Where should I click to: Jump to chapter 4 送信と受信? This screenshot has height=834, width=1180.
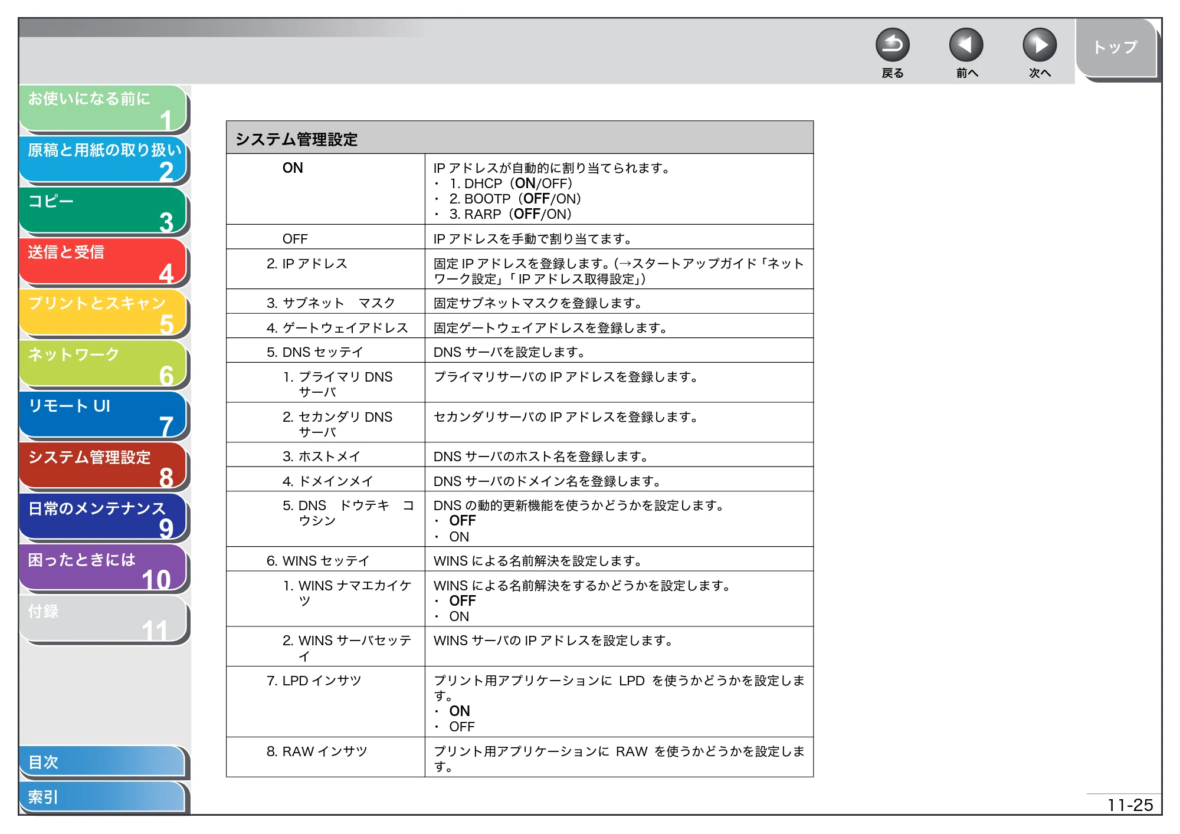coord(103,261)
